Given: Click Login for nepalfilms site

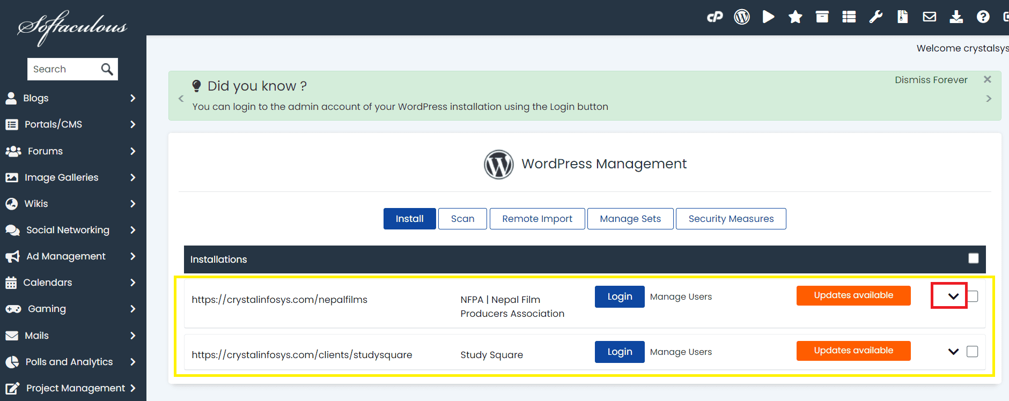Looking at the screenshot, I should 620,296.
